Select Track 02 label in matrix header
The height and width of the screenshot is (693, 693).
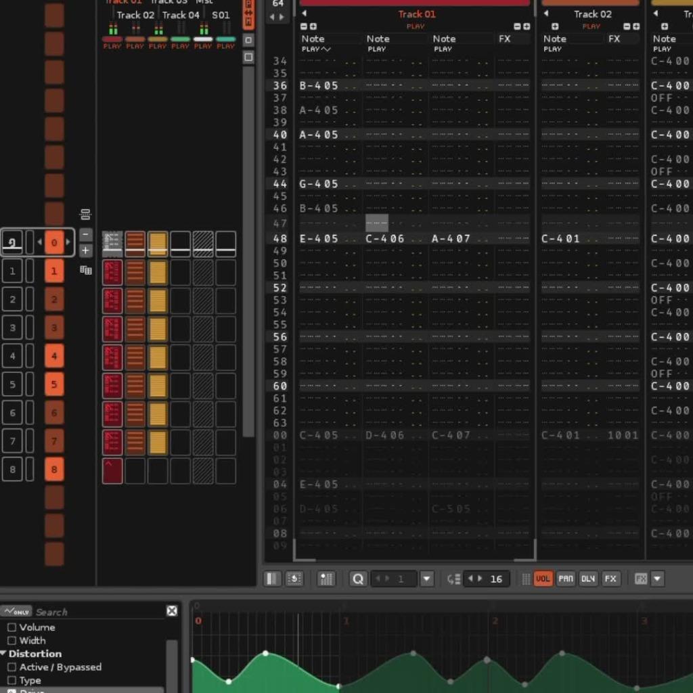[x=135, y=15]
